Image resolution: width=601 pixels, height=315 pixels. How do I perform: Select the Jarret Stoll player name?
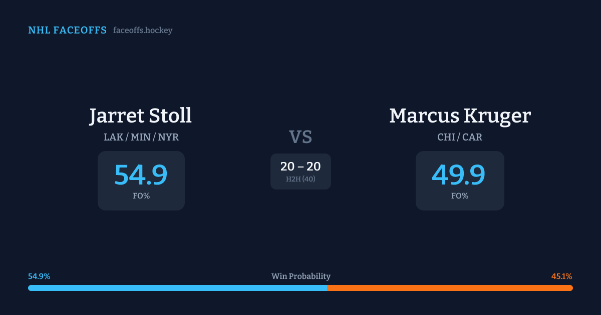(x=141, y=116)
